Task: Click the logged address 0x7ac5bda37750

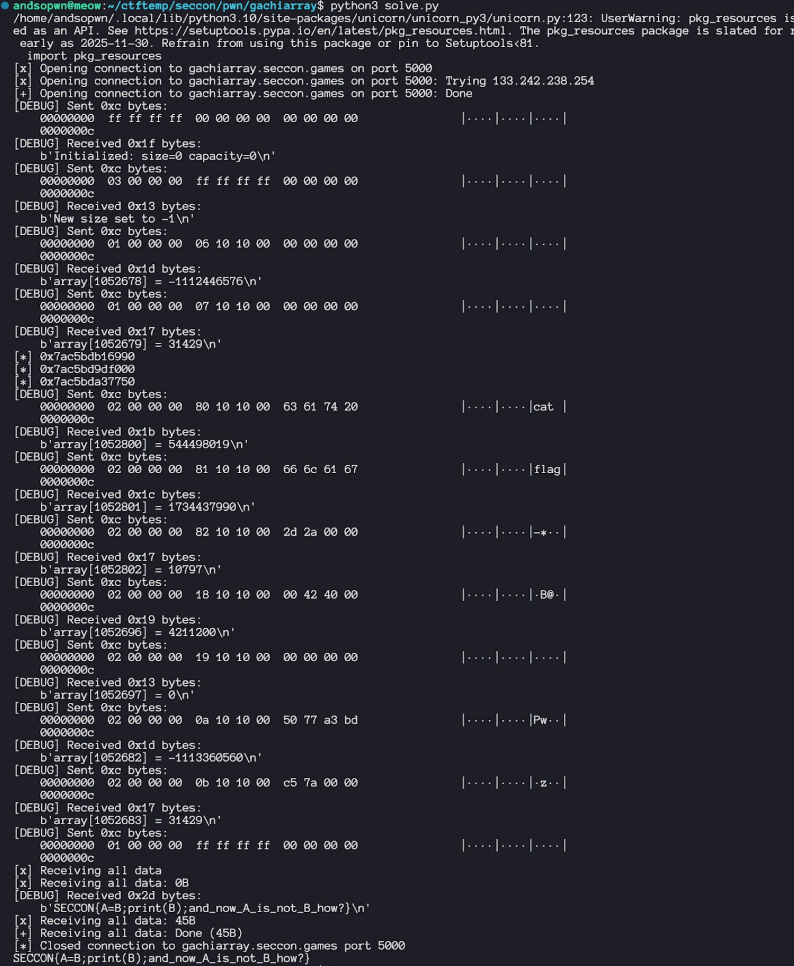Action: (x=87, y=382)
